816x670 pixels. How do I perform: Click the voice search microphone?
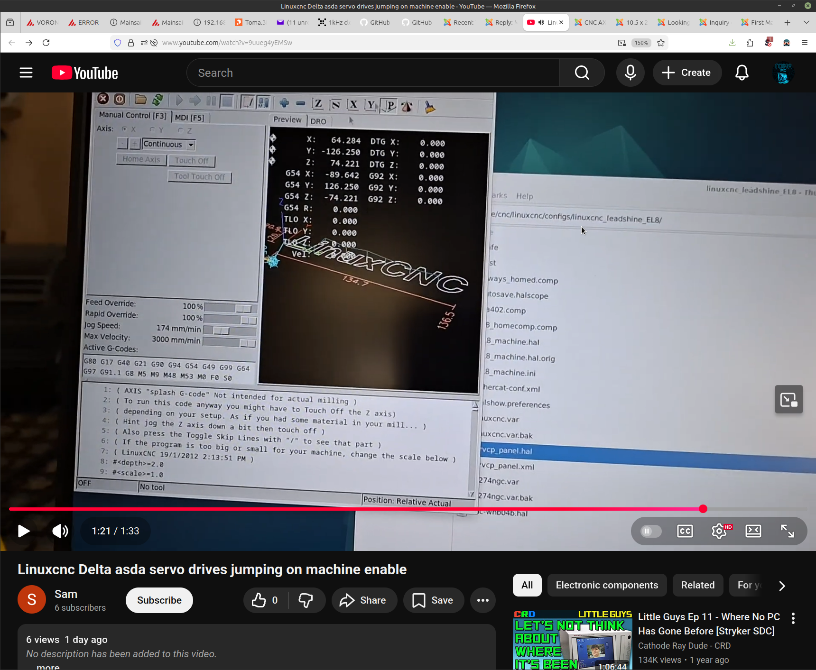(x=630, y=73)
